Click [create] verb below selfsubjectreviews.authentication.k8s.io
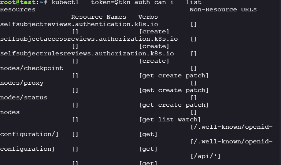The width and height of the screenshot is (281, 165). point(154,32)
